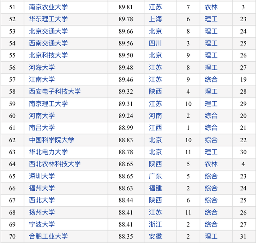Open the 南京农业大学 link
Viewport: 257px width, 243px height.
[48, 7]
